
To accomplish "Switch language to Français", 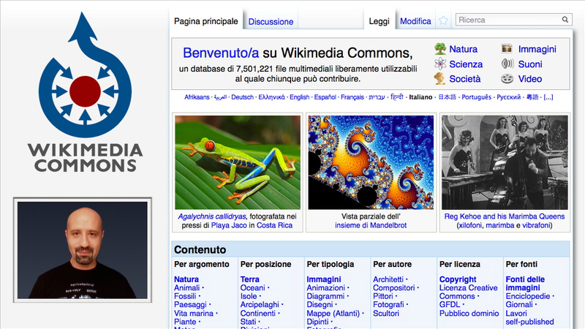I will coord(352,97).
